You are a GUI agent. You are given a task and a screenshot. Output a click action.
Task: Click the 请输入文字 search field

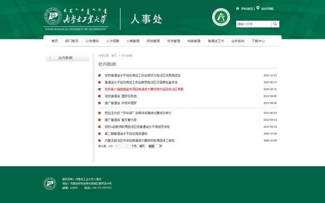(x=253, y=24)
